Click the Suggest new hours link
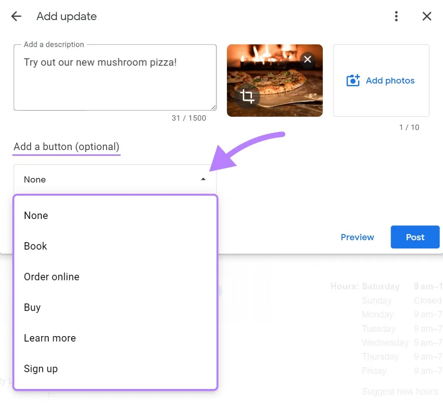This screenshot has height=403, width=443. (399, 391)
